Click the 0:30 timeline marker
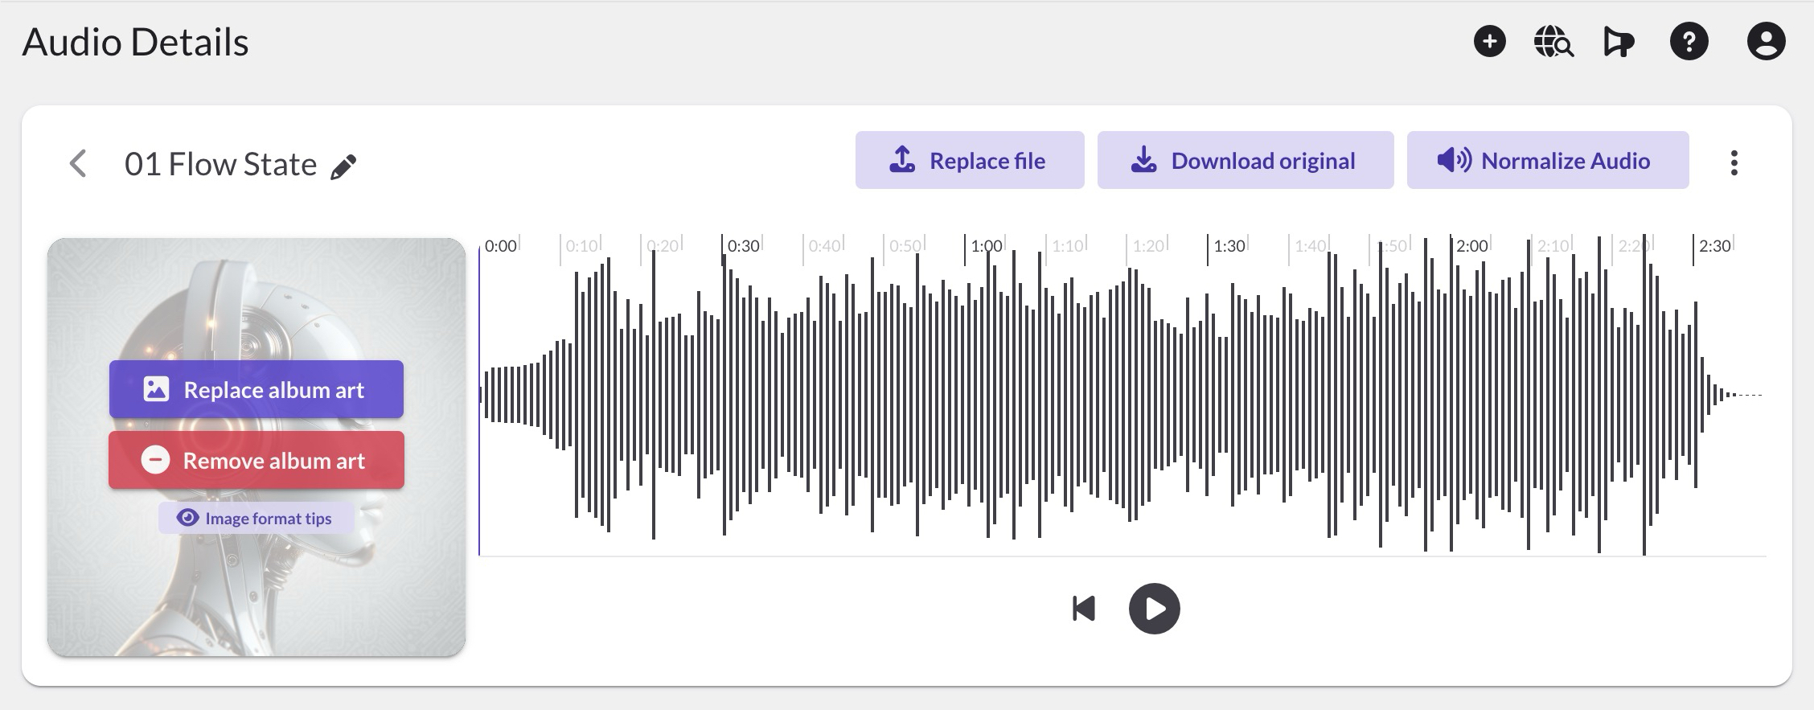Viewport: 1814px width, 710px height. 743,246
